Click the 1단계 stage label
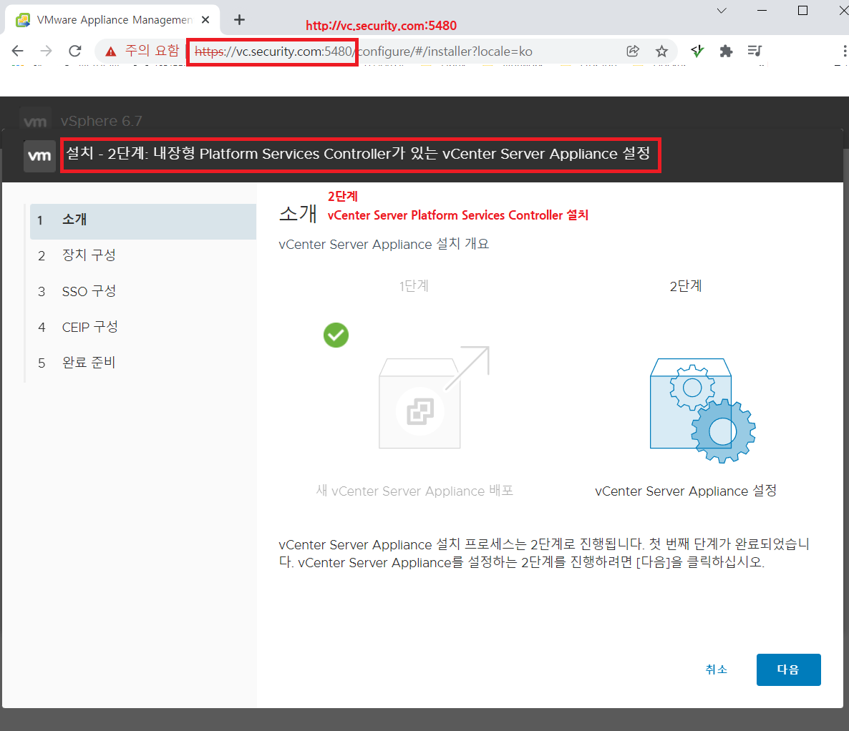Screen dimensions: 849x731 click(x=414, y=285)
